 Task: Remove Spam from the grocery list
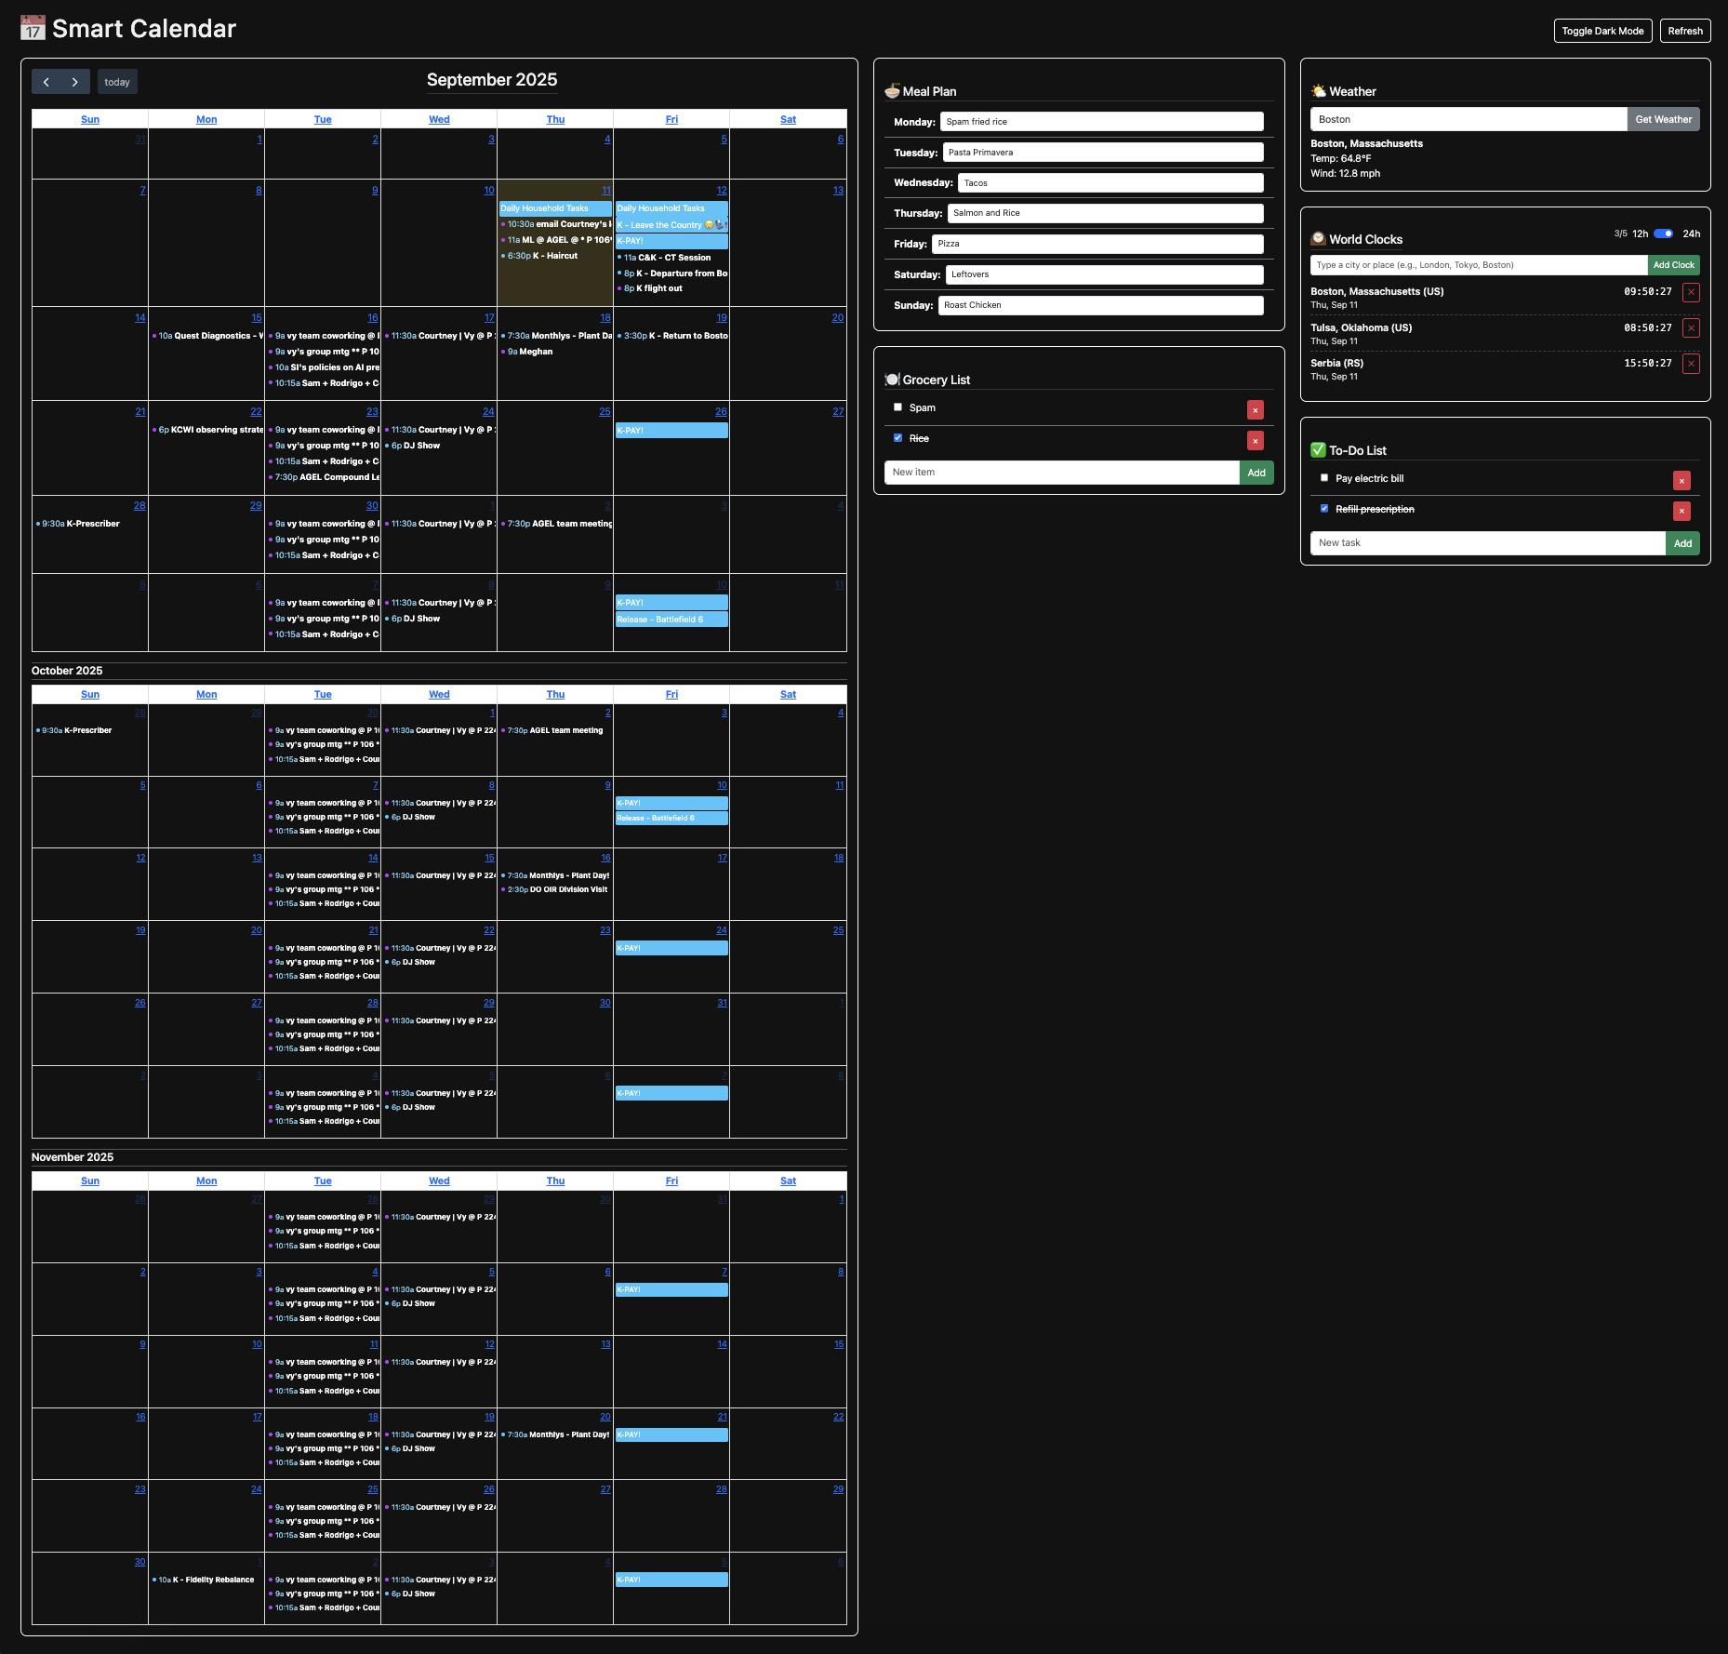tap(1255, 410)
